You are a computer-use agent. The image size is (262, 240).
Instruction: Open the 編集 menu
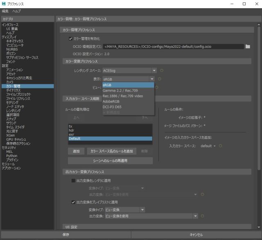pos(5,11)
